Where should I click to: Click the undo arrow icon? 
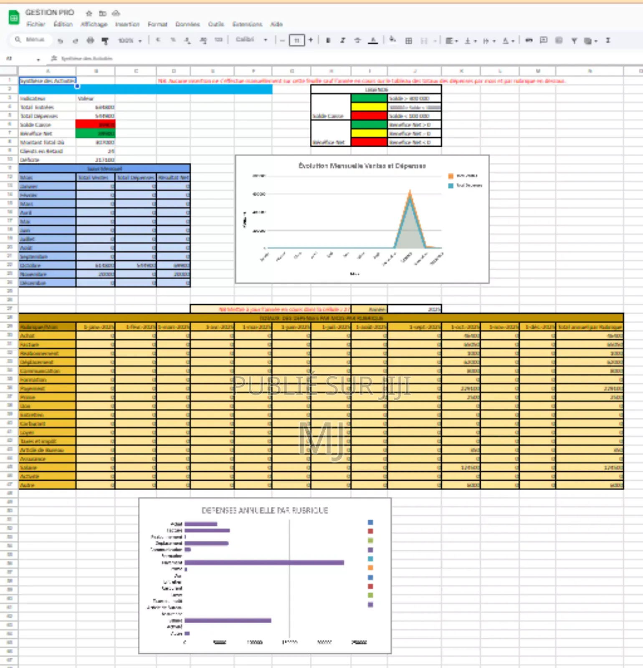[x=61, y=40]
